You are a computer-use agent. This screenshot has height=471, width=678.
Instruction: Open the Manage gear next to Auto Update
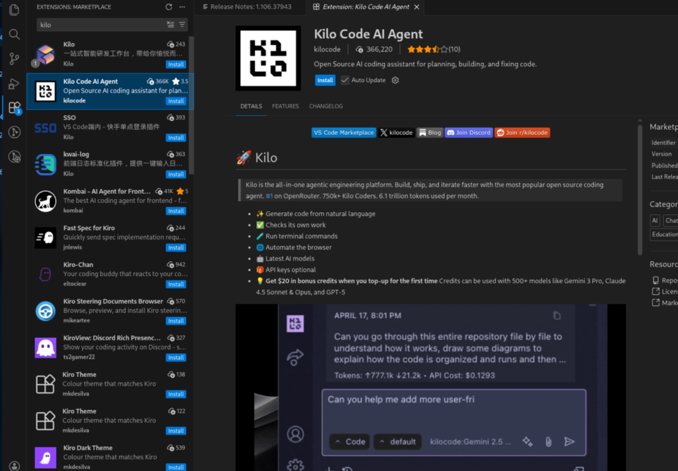click(395, 80)
